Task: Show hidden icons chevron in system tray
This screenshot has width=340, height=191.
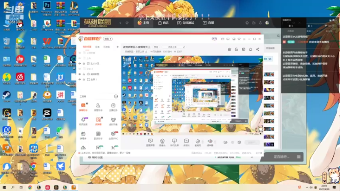Action: (x=307, y=187)
